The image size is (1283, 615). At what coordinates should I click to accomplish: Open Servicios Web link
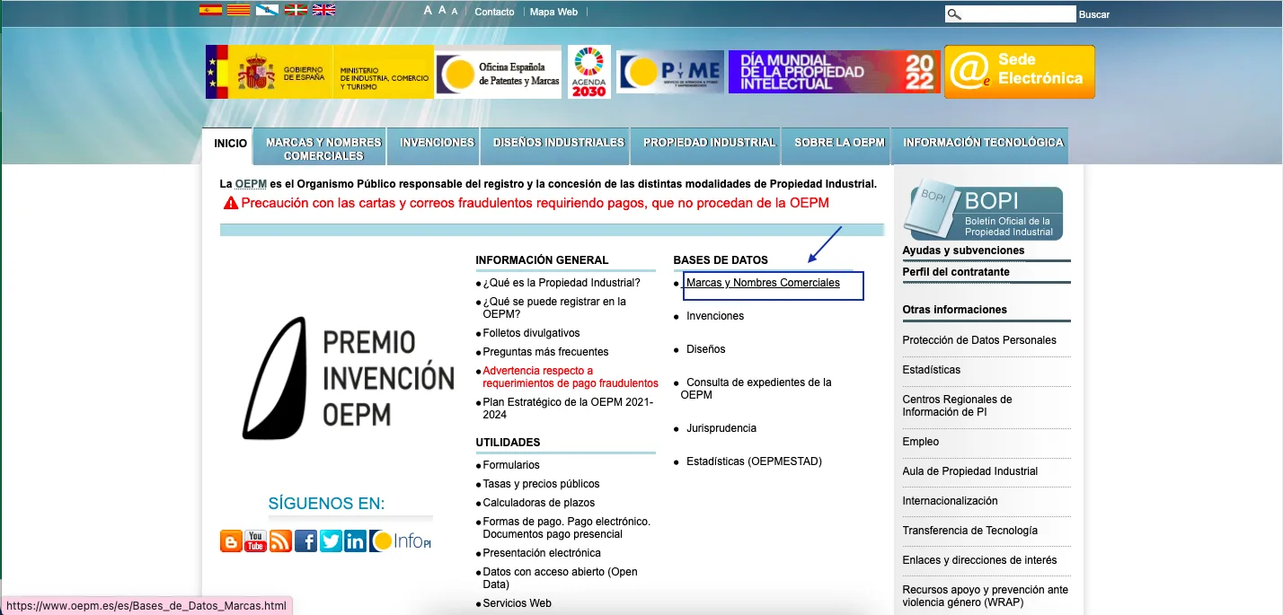[518, 603]
